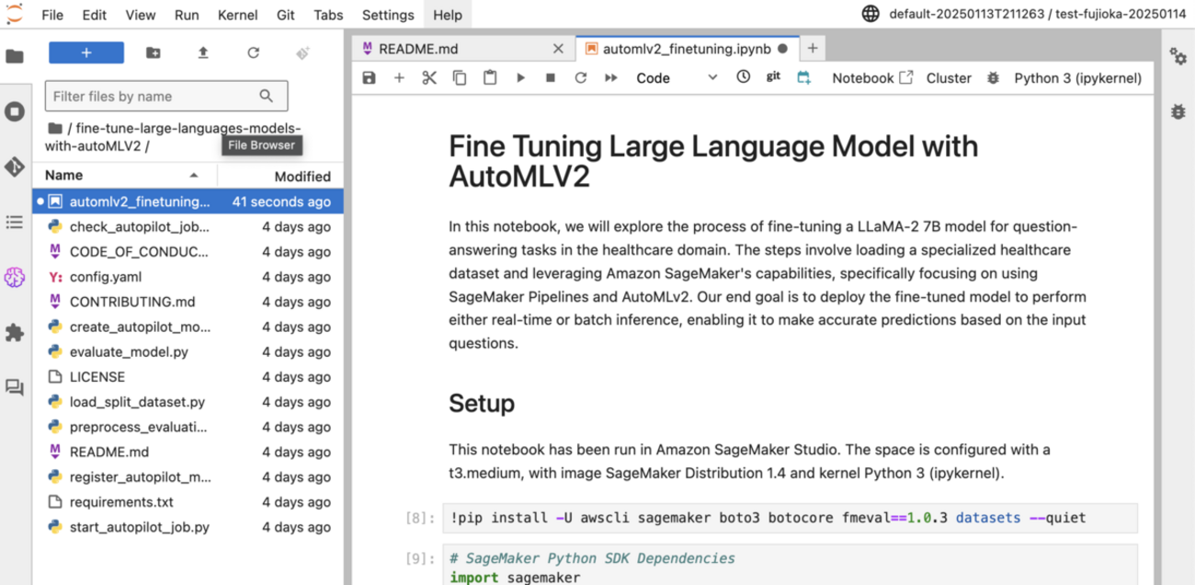Click the clock icon in the notebook toolbar
Viewport: 1195px width, 585px height.
click(x=743, y=77)
